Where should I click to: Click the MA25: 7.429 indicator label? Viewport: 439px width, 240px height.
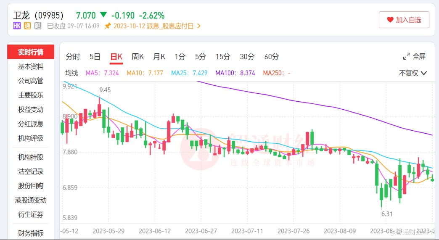coord(189,73)
